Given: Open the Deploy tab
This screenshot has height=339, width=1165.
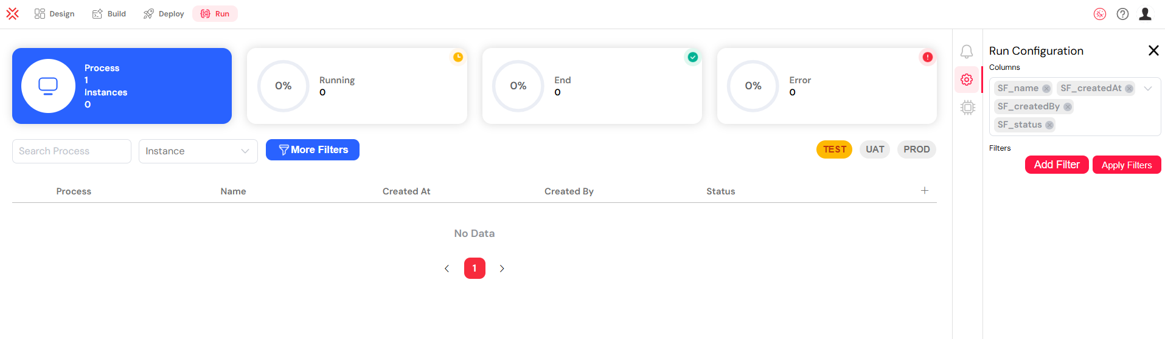Looking at the screenshot, I should [x=164, y=13].
